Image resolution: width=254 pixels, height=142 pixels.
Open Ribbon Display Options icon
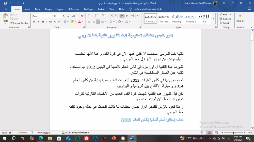[224, 3]
